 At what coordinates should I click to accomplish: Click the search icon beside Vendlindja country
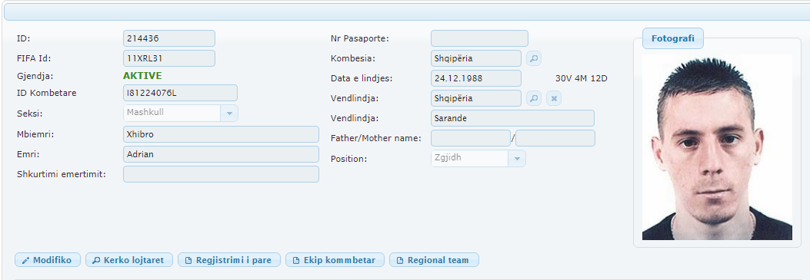534,97
